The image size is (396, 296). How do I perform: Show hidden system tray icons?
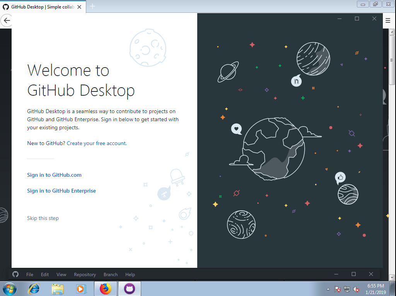point(328,289)
